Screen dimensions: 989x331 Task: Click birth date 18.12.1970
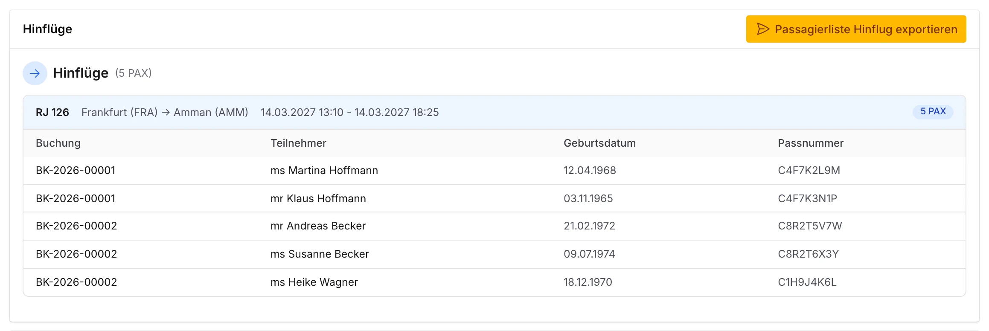(x=588, y=282)
